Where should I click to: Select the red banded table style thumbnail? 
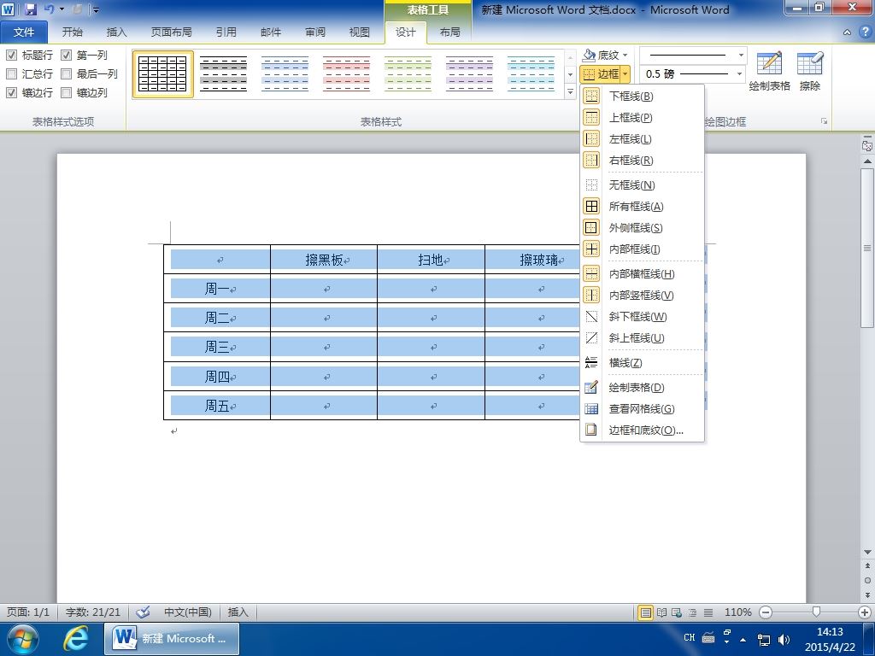click(x=346, y=73)
